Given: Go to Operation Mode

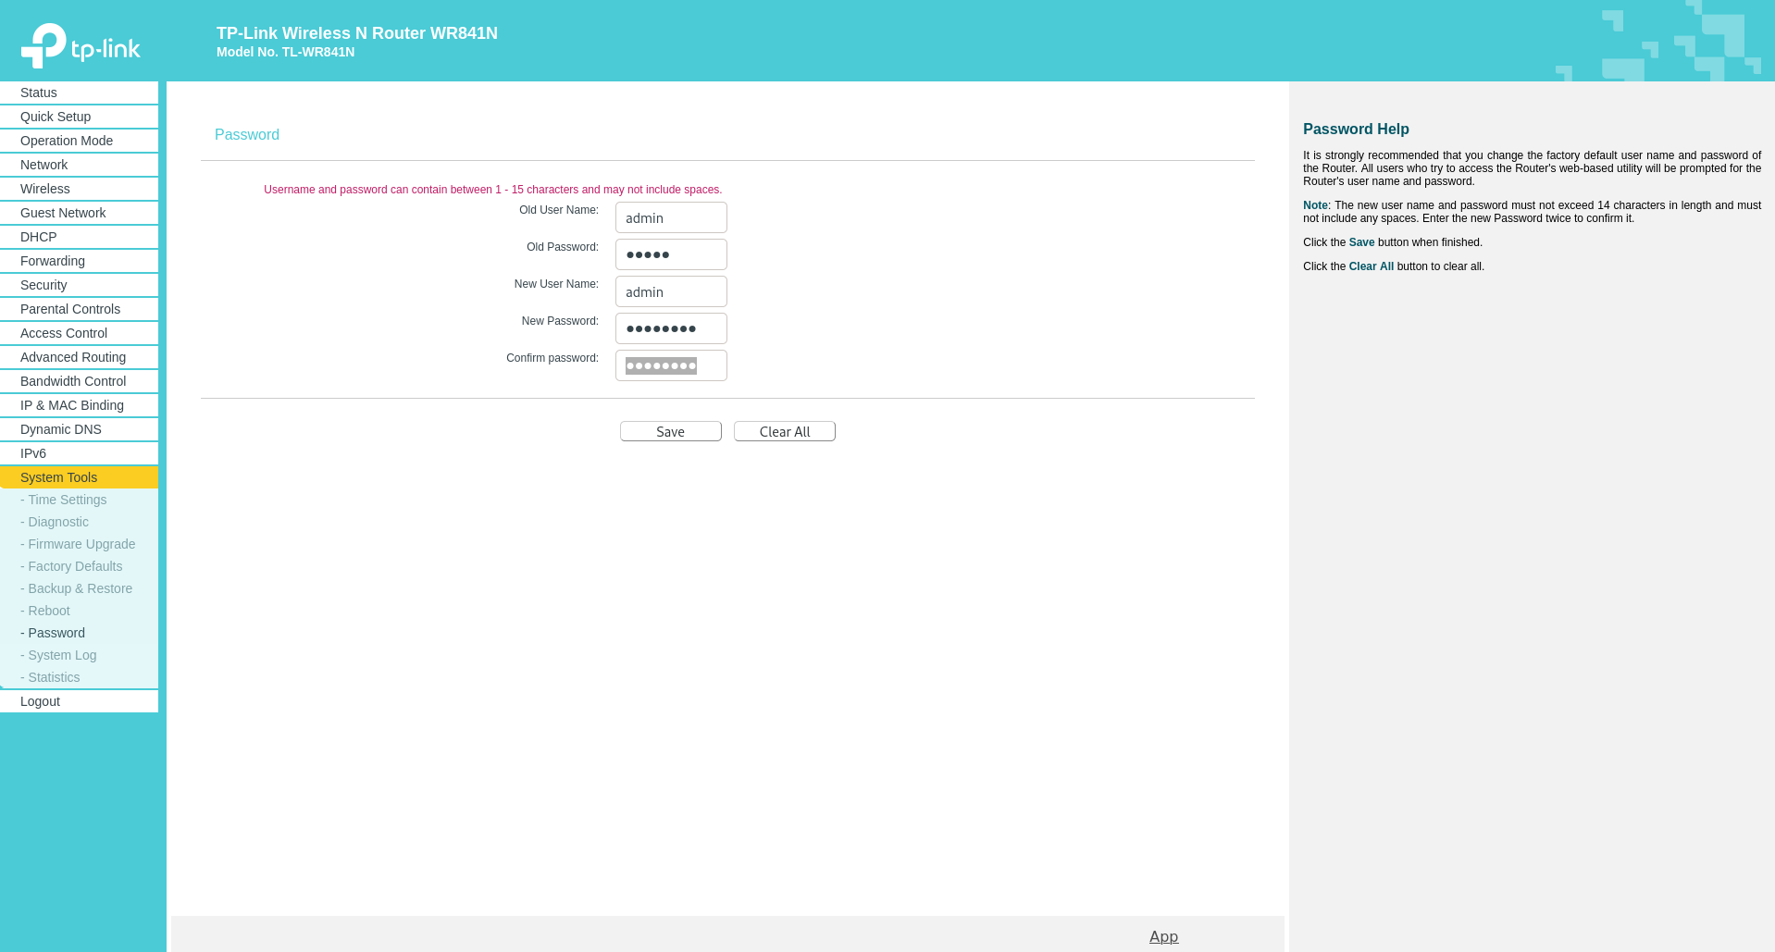Looking at the screenshot, I should tap(79, 141).
